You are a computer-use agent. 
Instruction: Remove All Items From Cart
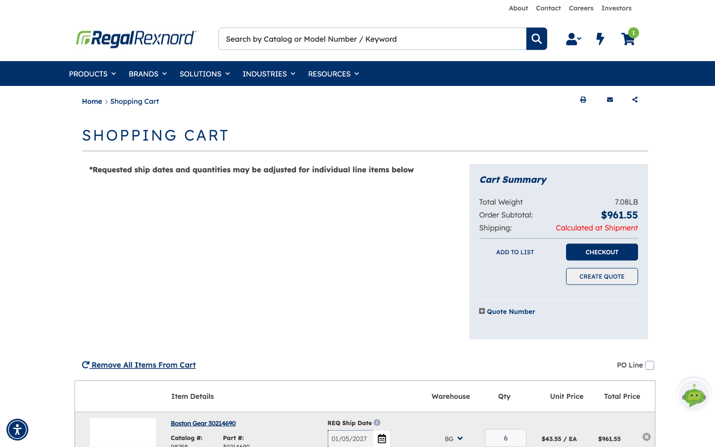[139, 365]
